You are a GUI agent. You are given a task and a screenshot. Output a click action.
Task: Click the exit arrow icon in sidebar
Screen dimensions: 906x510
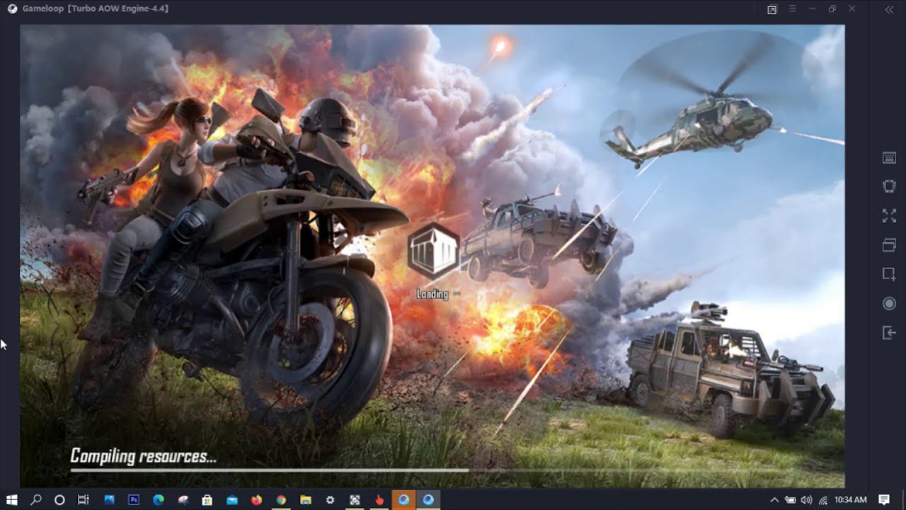889,332
